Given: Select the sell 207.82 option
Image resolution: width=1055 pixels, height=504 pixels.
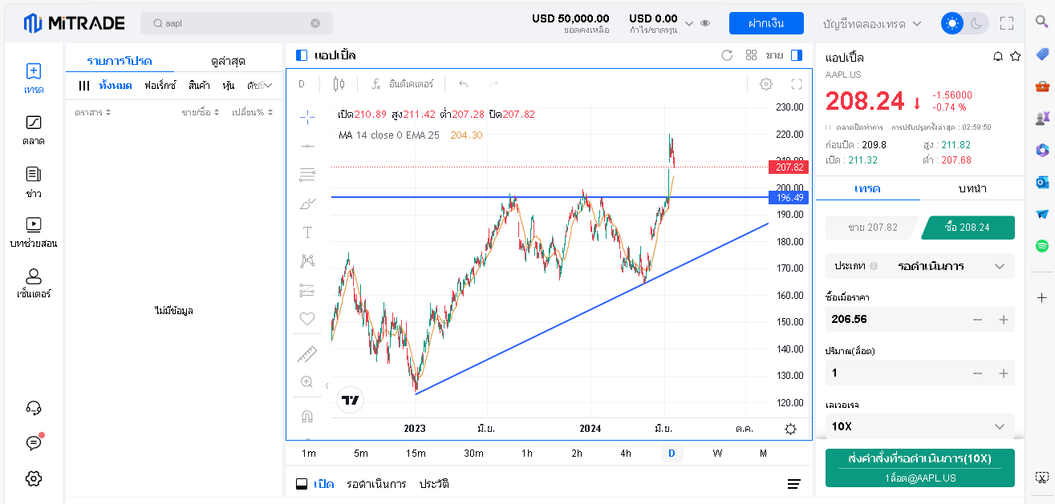Looking at the screenshot, I should click(x=872, y=228).
